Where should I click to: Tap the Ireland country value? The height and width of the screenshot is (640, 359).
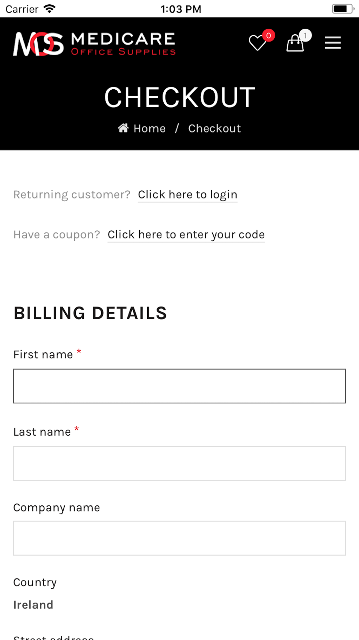coord(33,605)
